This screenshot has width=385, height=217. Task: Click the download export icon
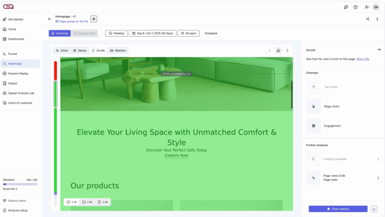point(374,209)
